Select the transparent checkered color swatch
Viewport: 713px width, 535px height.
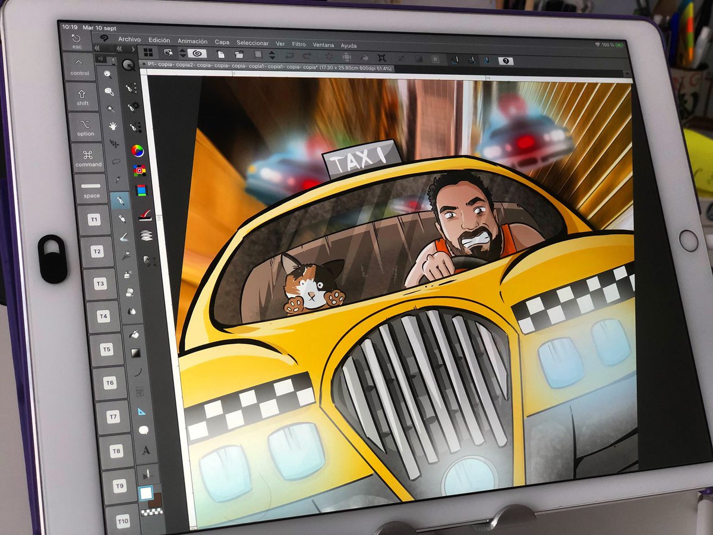click(x=152, y=511)
